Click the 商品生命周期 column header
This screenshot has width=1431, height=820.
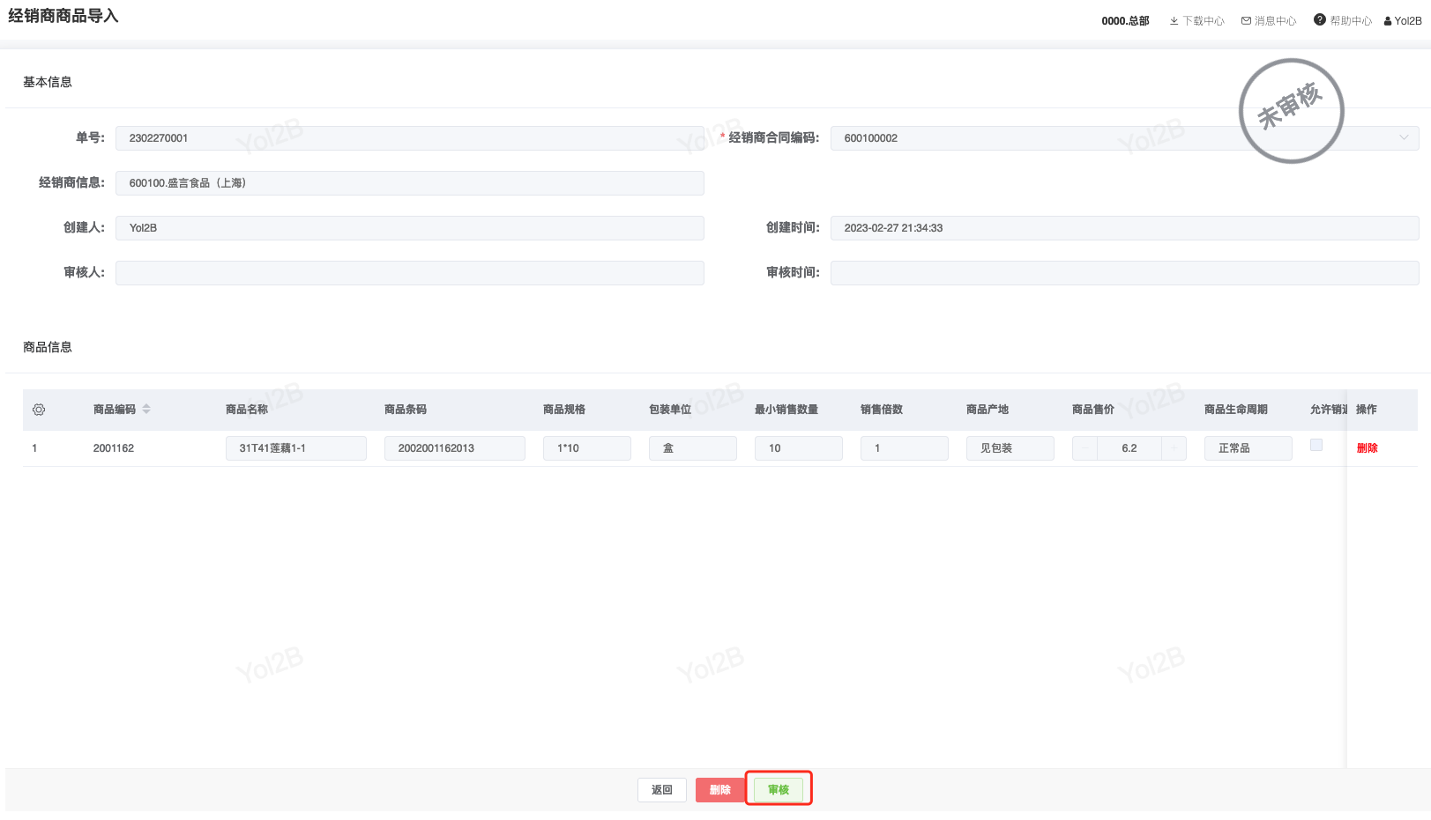tap(1236, 410)
